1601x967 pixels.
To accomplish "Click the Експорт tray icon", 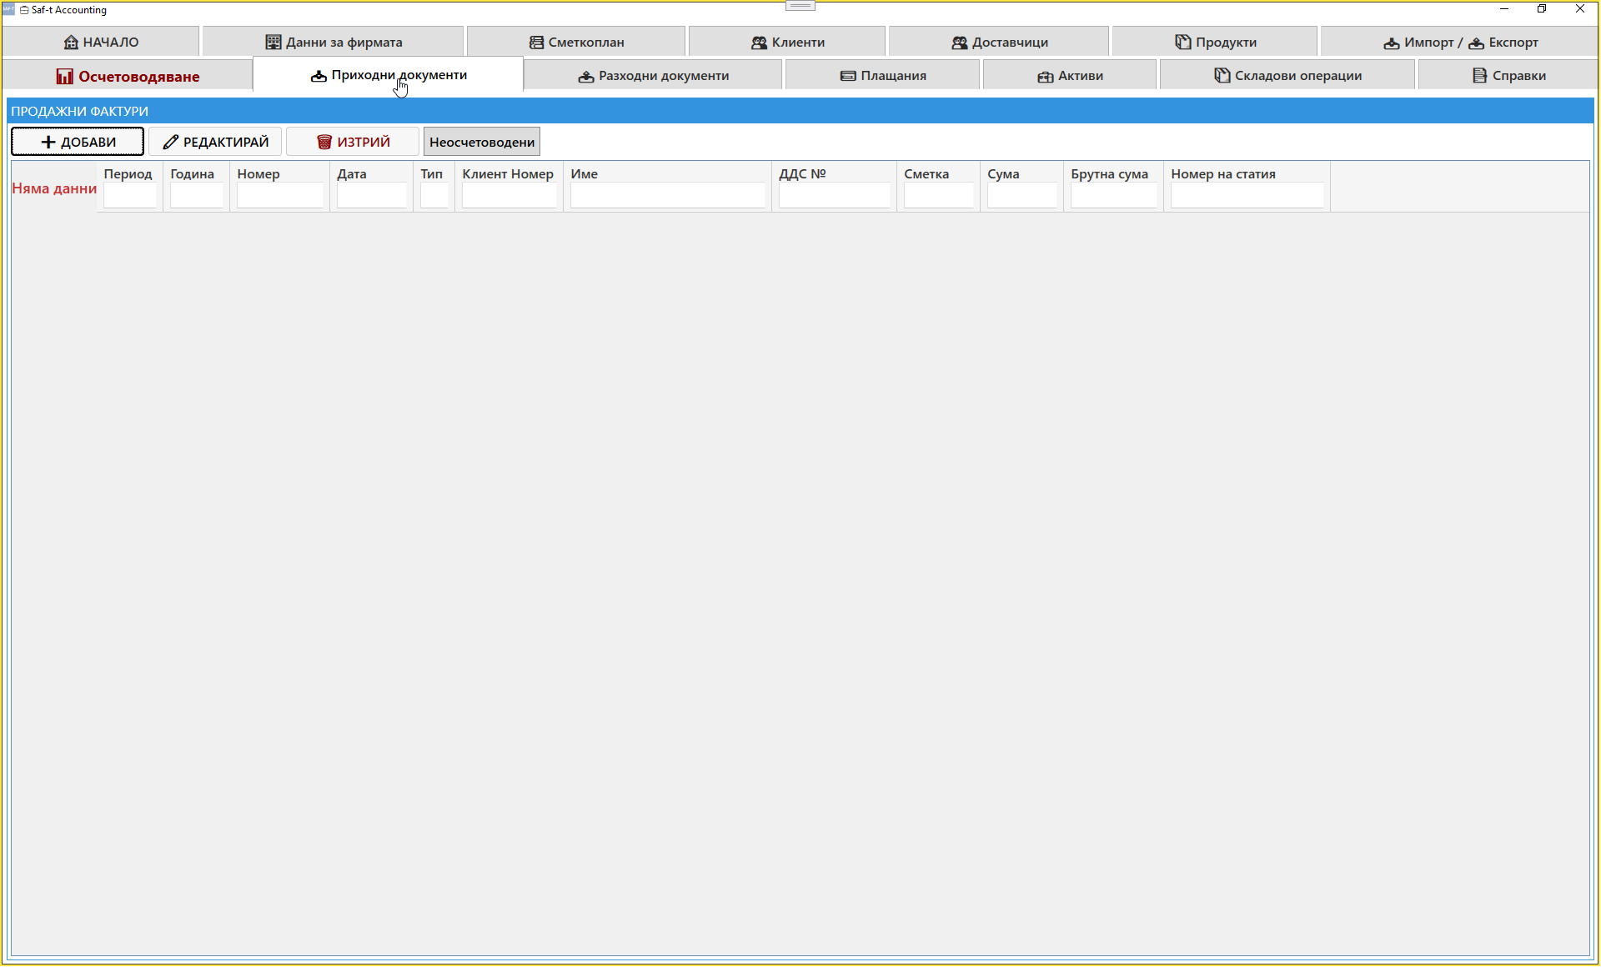I will pyautogui.click(x=1476, y=43).
